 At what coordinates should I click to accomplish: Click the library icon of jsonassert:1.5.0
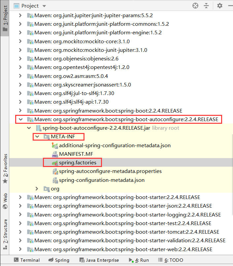point(30,85)
